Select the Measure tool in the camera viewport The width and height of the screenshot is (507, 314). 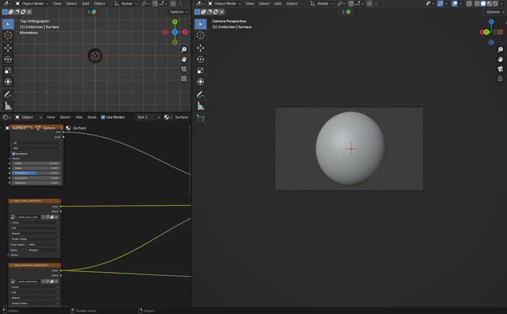coord(200,106)
